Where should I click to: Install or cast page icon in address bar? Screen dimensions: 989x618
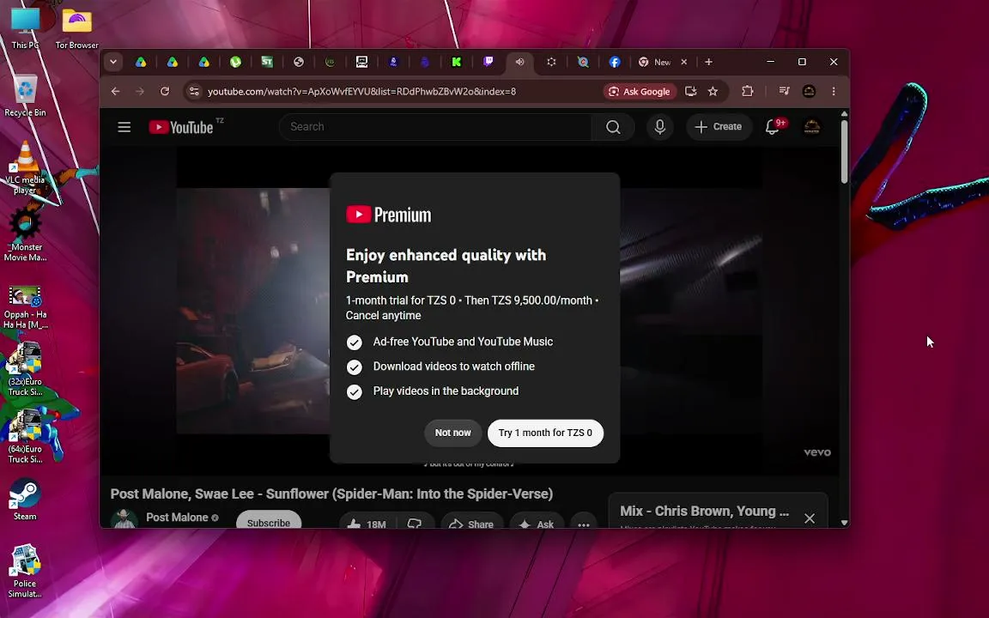690,92
